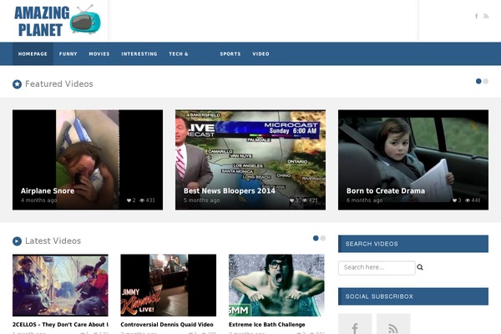Click the large RSS subscribe box
Screen dimensions: 501x334
coord(393,324)
